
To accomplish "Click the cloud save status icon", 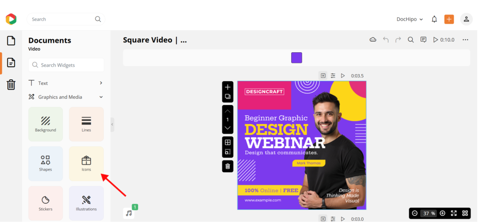I will click(373, 40).
